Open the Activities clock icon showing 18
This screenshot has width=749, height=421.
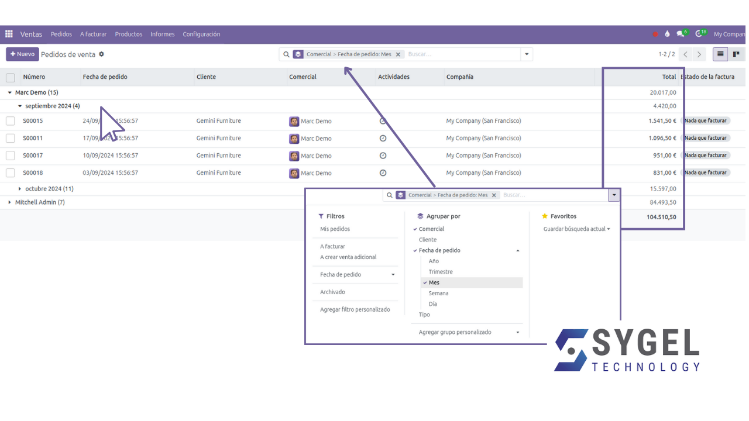tap(700, 34)
